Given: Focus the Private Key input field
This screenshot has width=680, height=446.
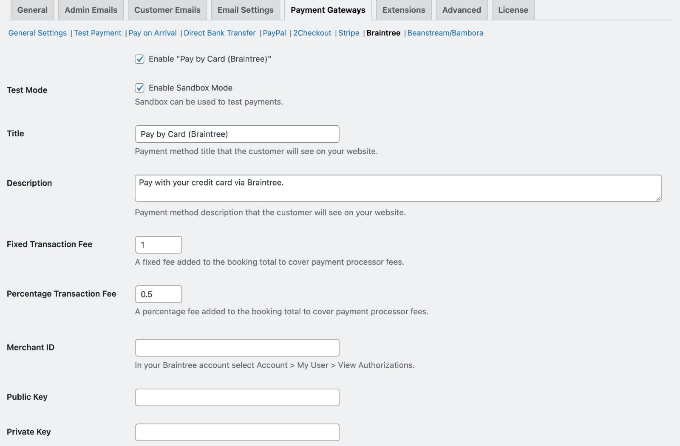Looking at the screenshot, I should [237, 432].
